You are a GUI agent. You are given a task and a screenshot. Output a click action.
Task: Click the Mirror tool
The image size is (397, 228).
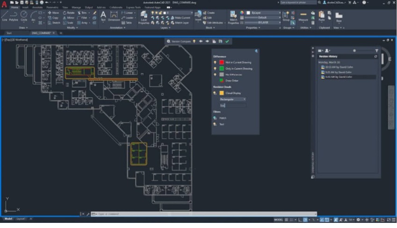69,18
